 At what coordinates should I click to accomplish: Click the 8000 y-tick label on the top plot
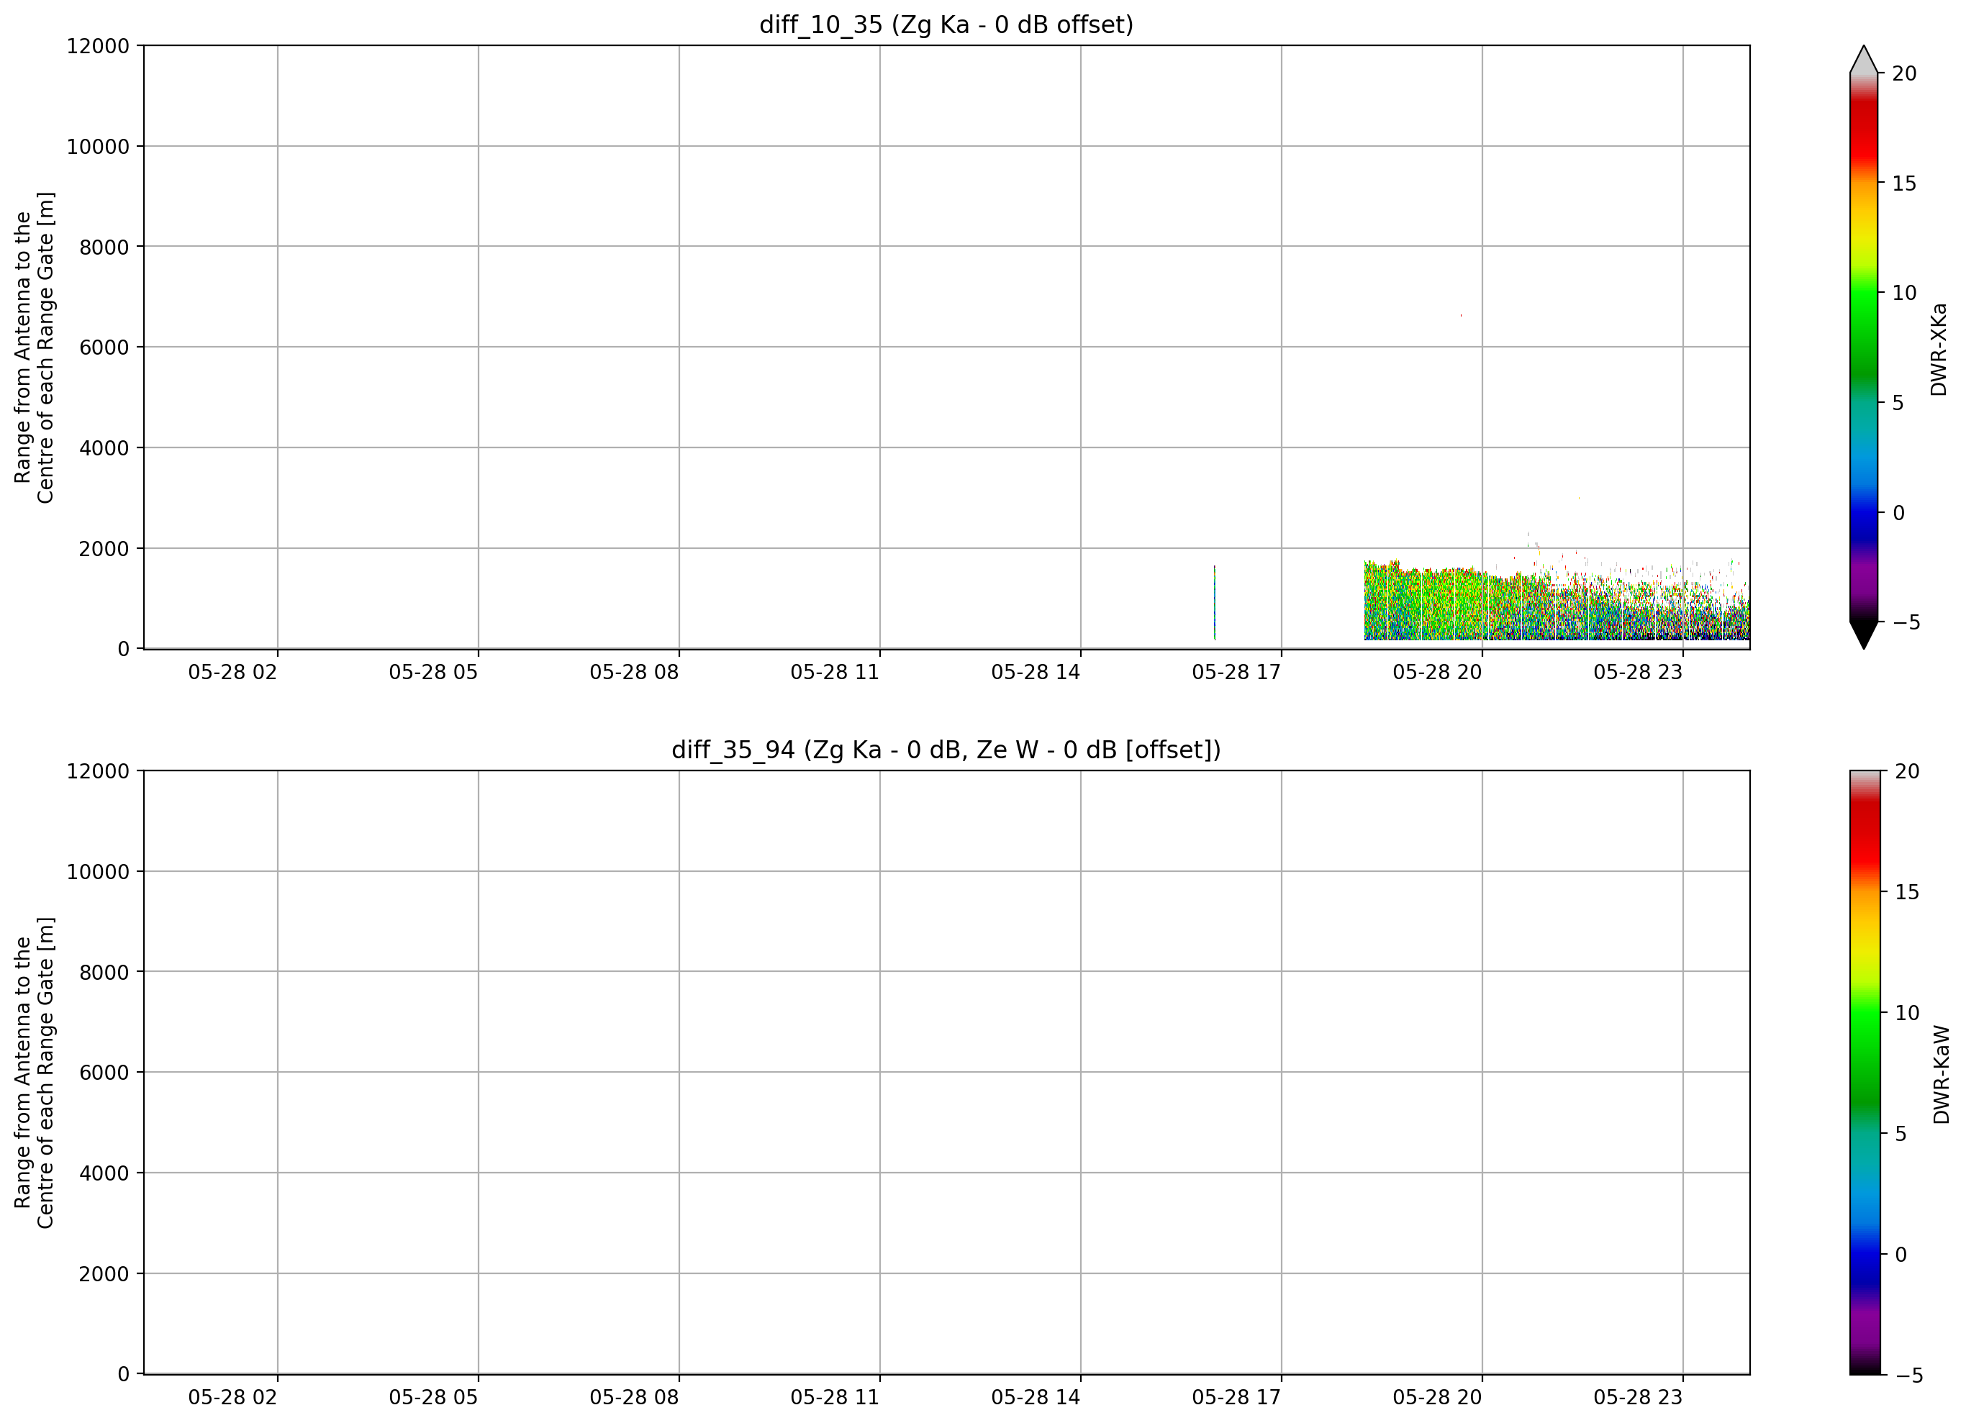[104, 247]
